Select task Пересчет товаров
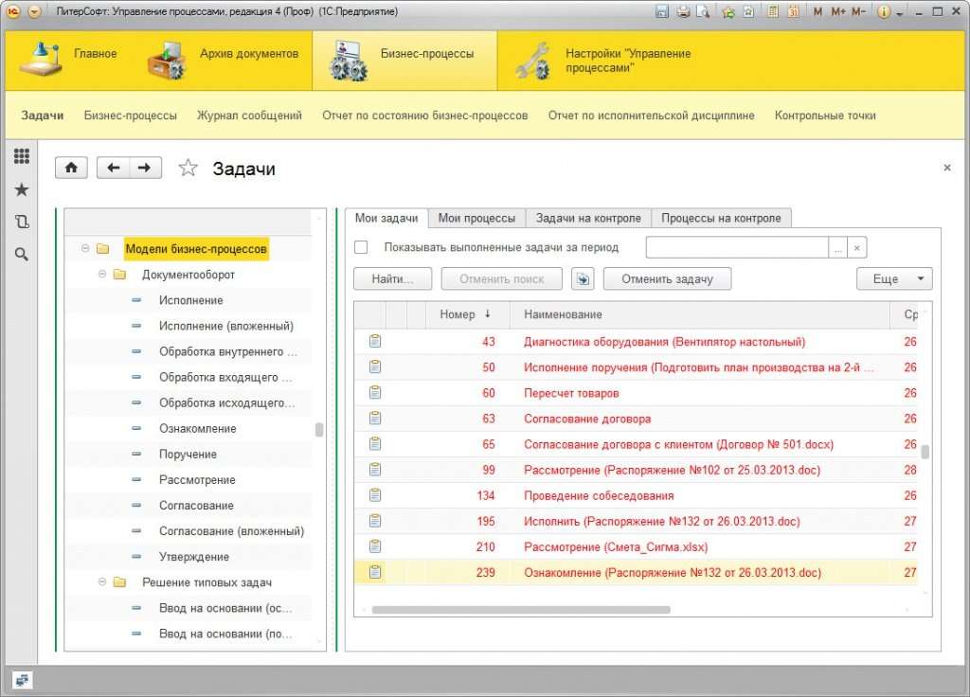 click(571, 393)
